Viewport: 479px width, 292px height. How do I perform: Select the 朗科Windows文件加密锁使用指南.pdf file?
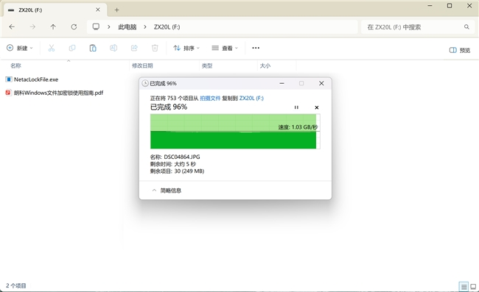click(x=58, y=93)
